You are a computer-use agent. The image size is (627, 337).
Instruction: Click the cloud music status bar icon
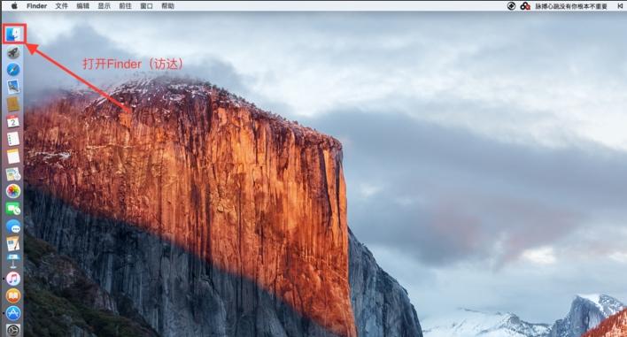click(x=525, y=6)
